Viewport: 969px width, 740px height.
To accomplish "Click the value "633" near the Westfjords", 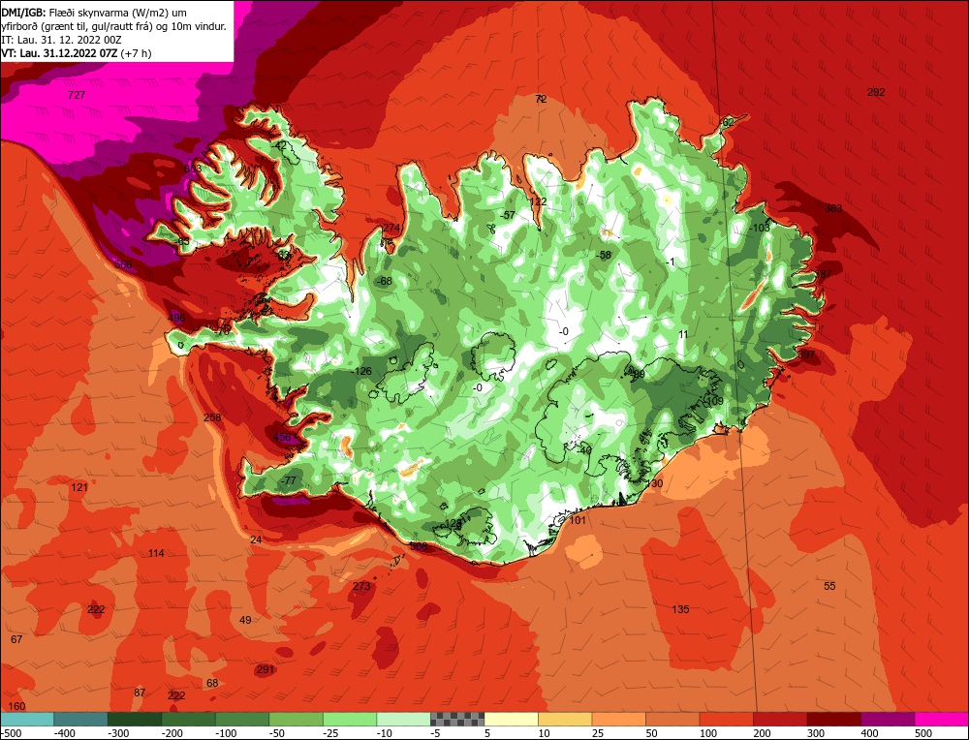I will (193, 168).
